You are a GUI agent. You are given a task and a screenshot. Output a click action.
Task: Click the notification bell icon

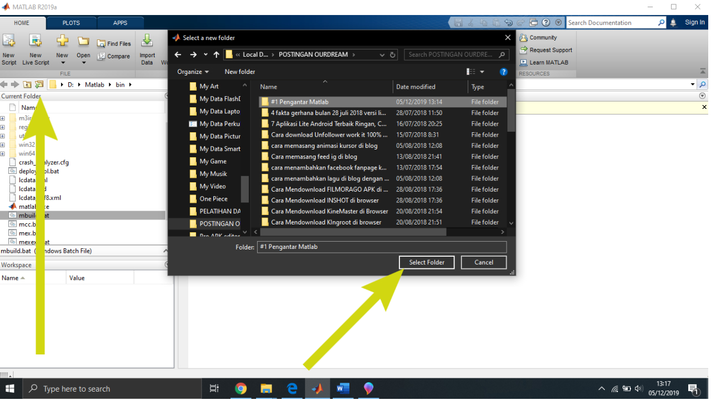[673, 23]
